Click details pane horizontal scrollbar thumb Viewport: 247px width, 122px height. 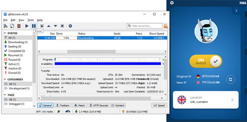point(96,98)
